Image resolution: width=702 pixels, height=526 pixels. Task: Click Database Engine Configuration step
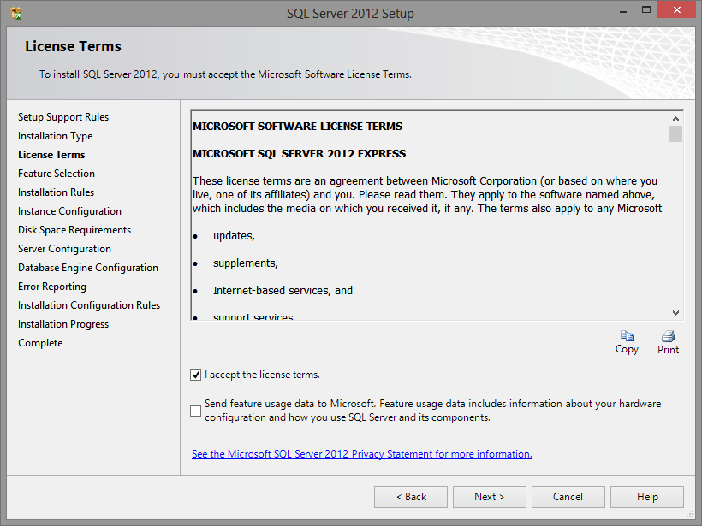[x=88, y=268]
